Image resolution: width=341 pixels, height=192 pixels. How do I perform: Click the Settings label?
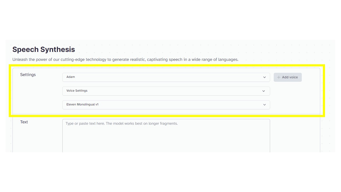(x=28, y=75)
